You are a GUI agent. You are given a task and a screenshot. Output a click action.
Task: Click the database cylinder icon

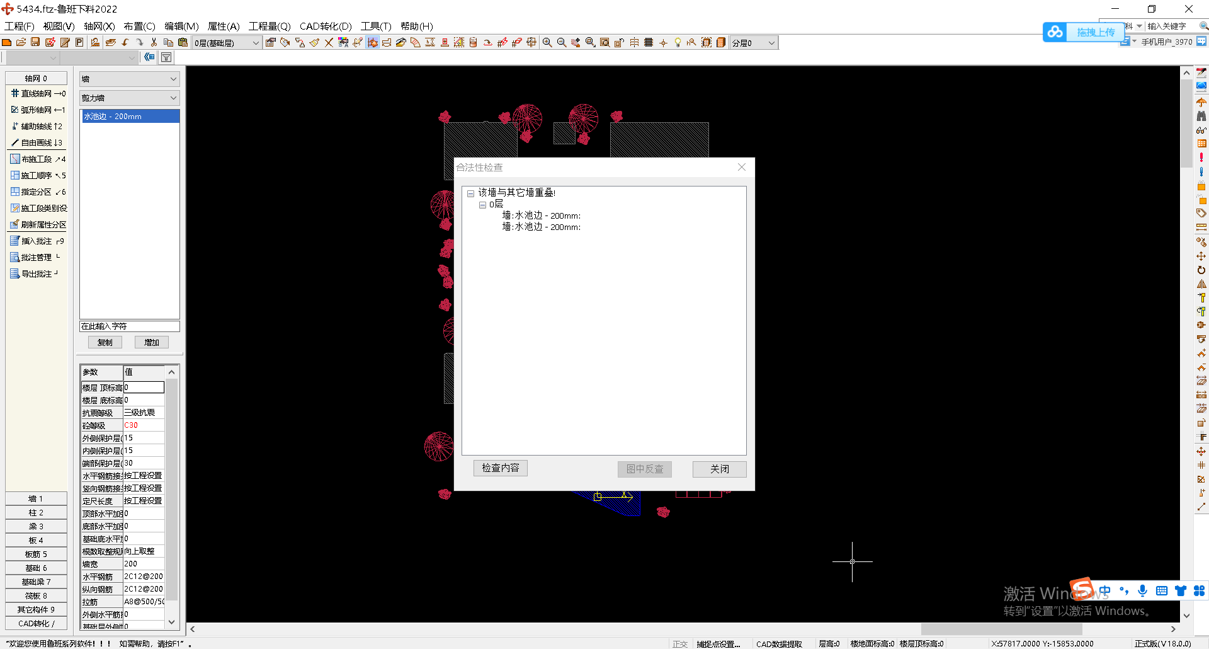point(473,42)
